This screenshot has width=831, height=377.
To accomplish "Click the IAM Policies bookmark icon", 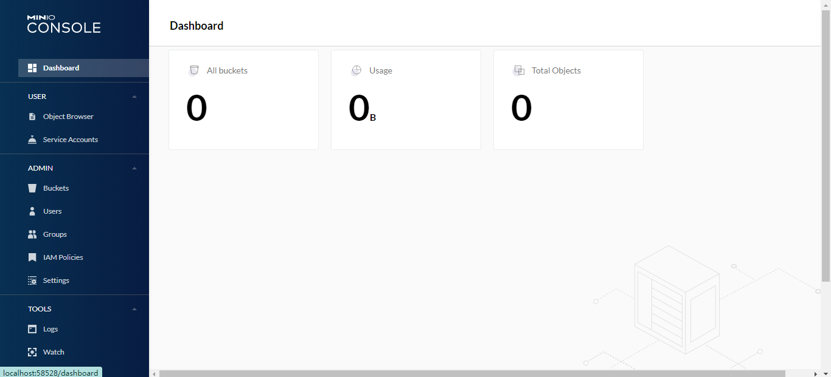I will point(32,257).
